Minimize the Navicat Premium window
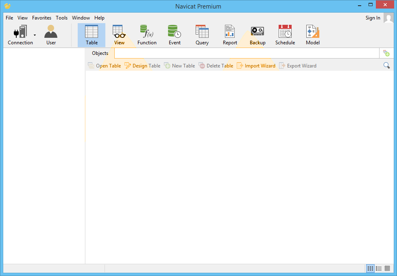Image resolution: width=397 pixels, height=276 pixels. [x=359, y=5]
